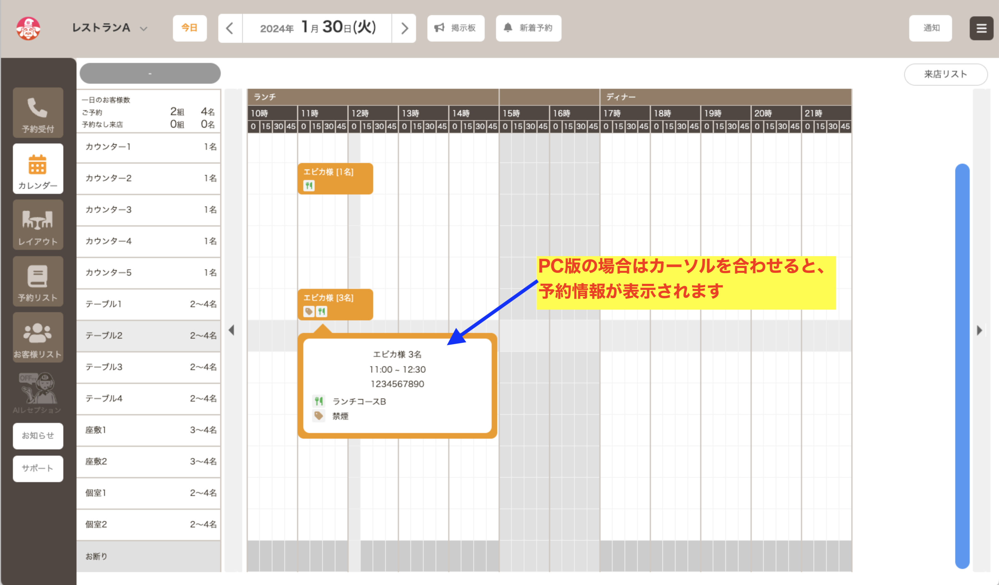
Task: Click the 21時 hour header
Action: pos(826,113)
